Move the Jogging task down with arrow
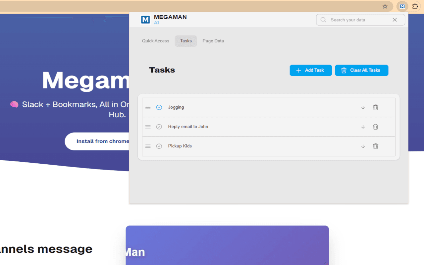The width and height of the screenshot is (424, 265). point(363,107)
